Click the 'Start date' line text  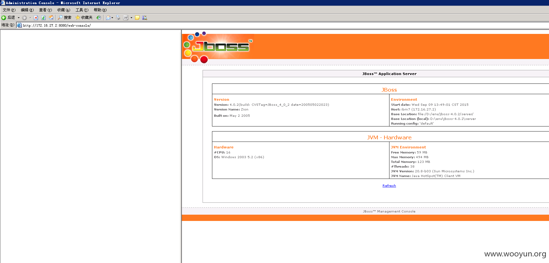(x=430, y=105)
